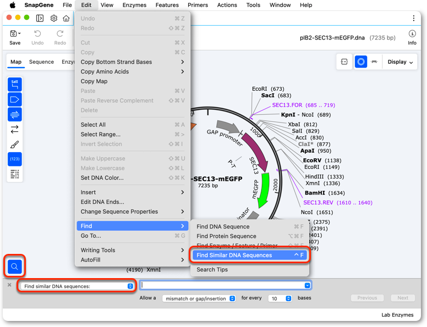Select the green mEGFP feature arrow
427x327 pixels.
264,190
